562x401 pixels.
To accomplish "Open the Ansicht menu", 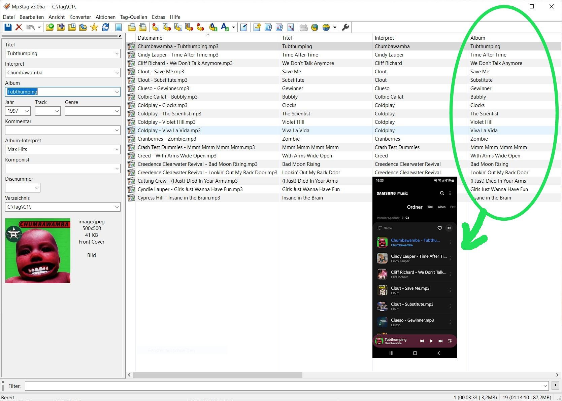I will (57, 17).
